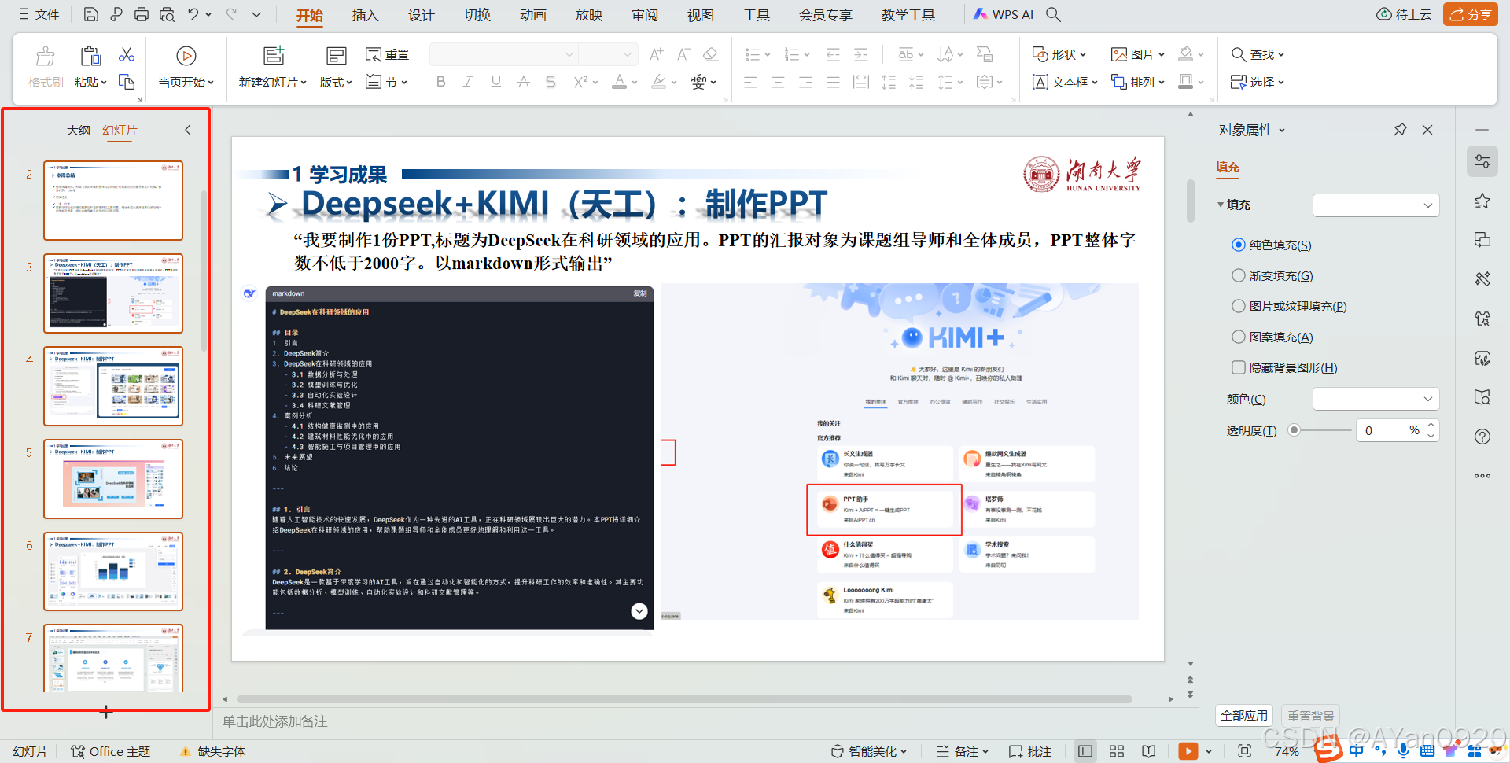This screenshot has height=763, width=1510.
Task: Click the three dots more icon in sidebar
Action: [1482, 476]
